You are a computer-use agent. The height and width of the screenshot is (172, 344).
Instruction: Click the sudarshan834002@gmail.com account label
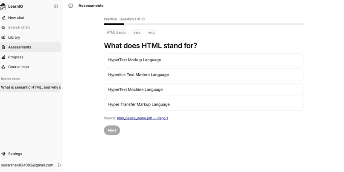click(x=27, y=165)
